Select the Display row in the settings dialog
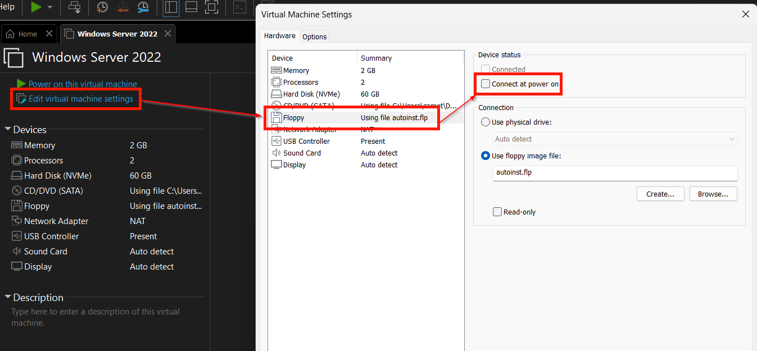The image size is (757, 351). click(366, 165)
